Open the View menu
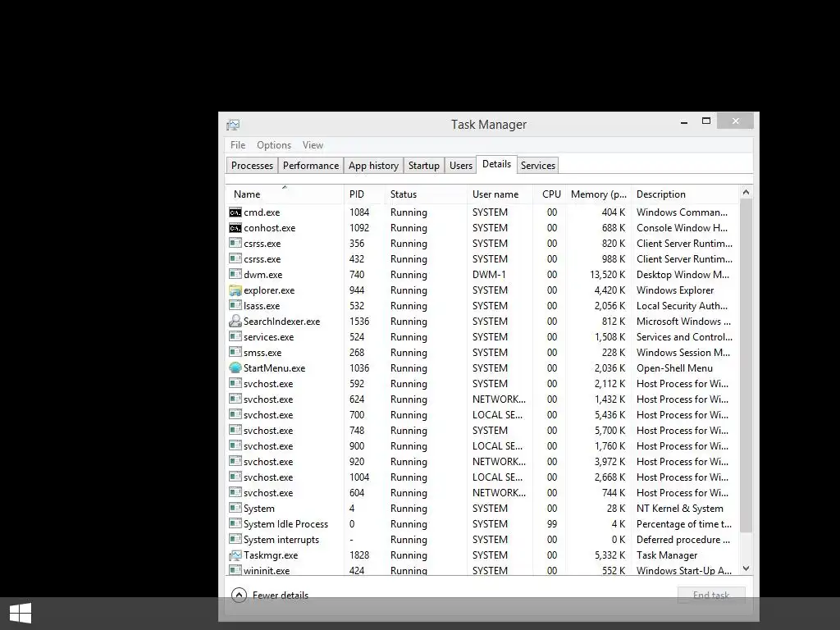 click(313, 145)
